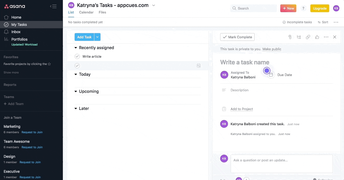Open the Updated! Workload progress indicator
Viewport: 344px width, 180px height.
[24, 44]
